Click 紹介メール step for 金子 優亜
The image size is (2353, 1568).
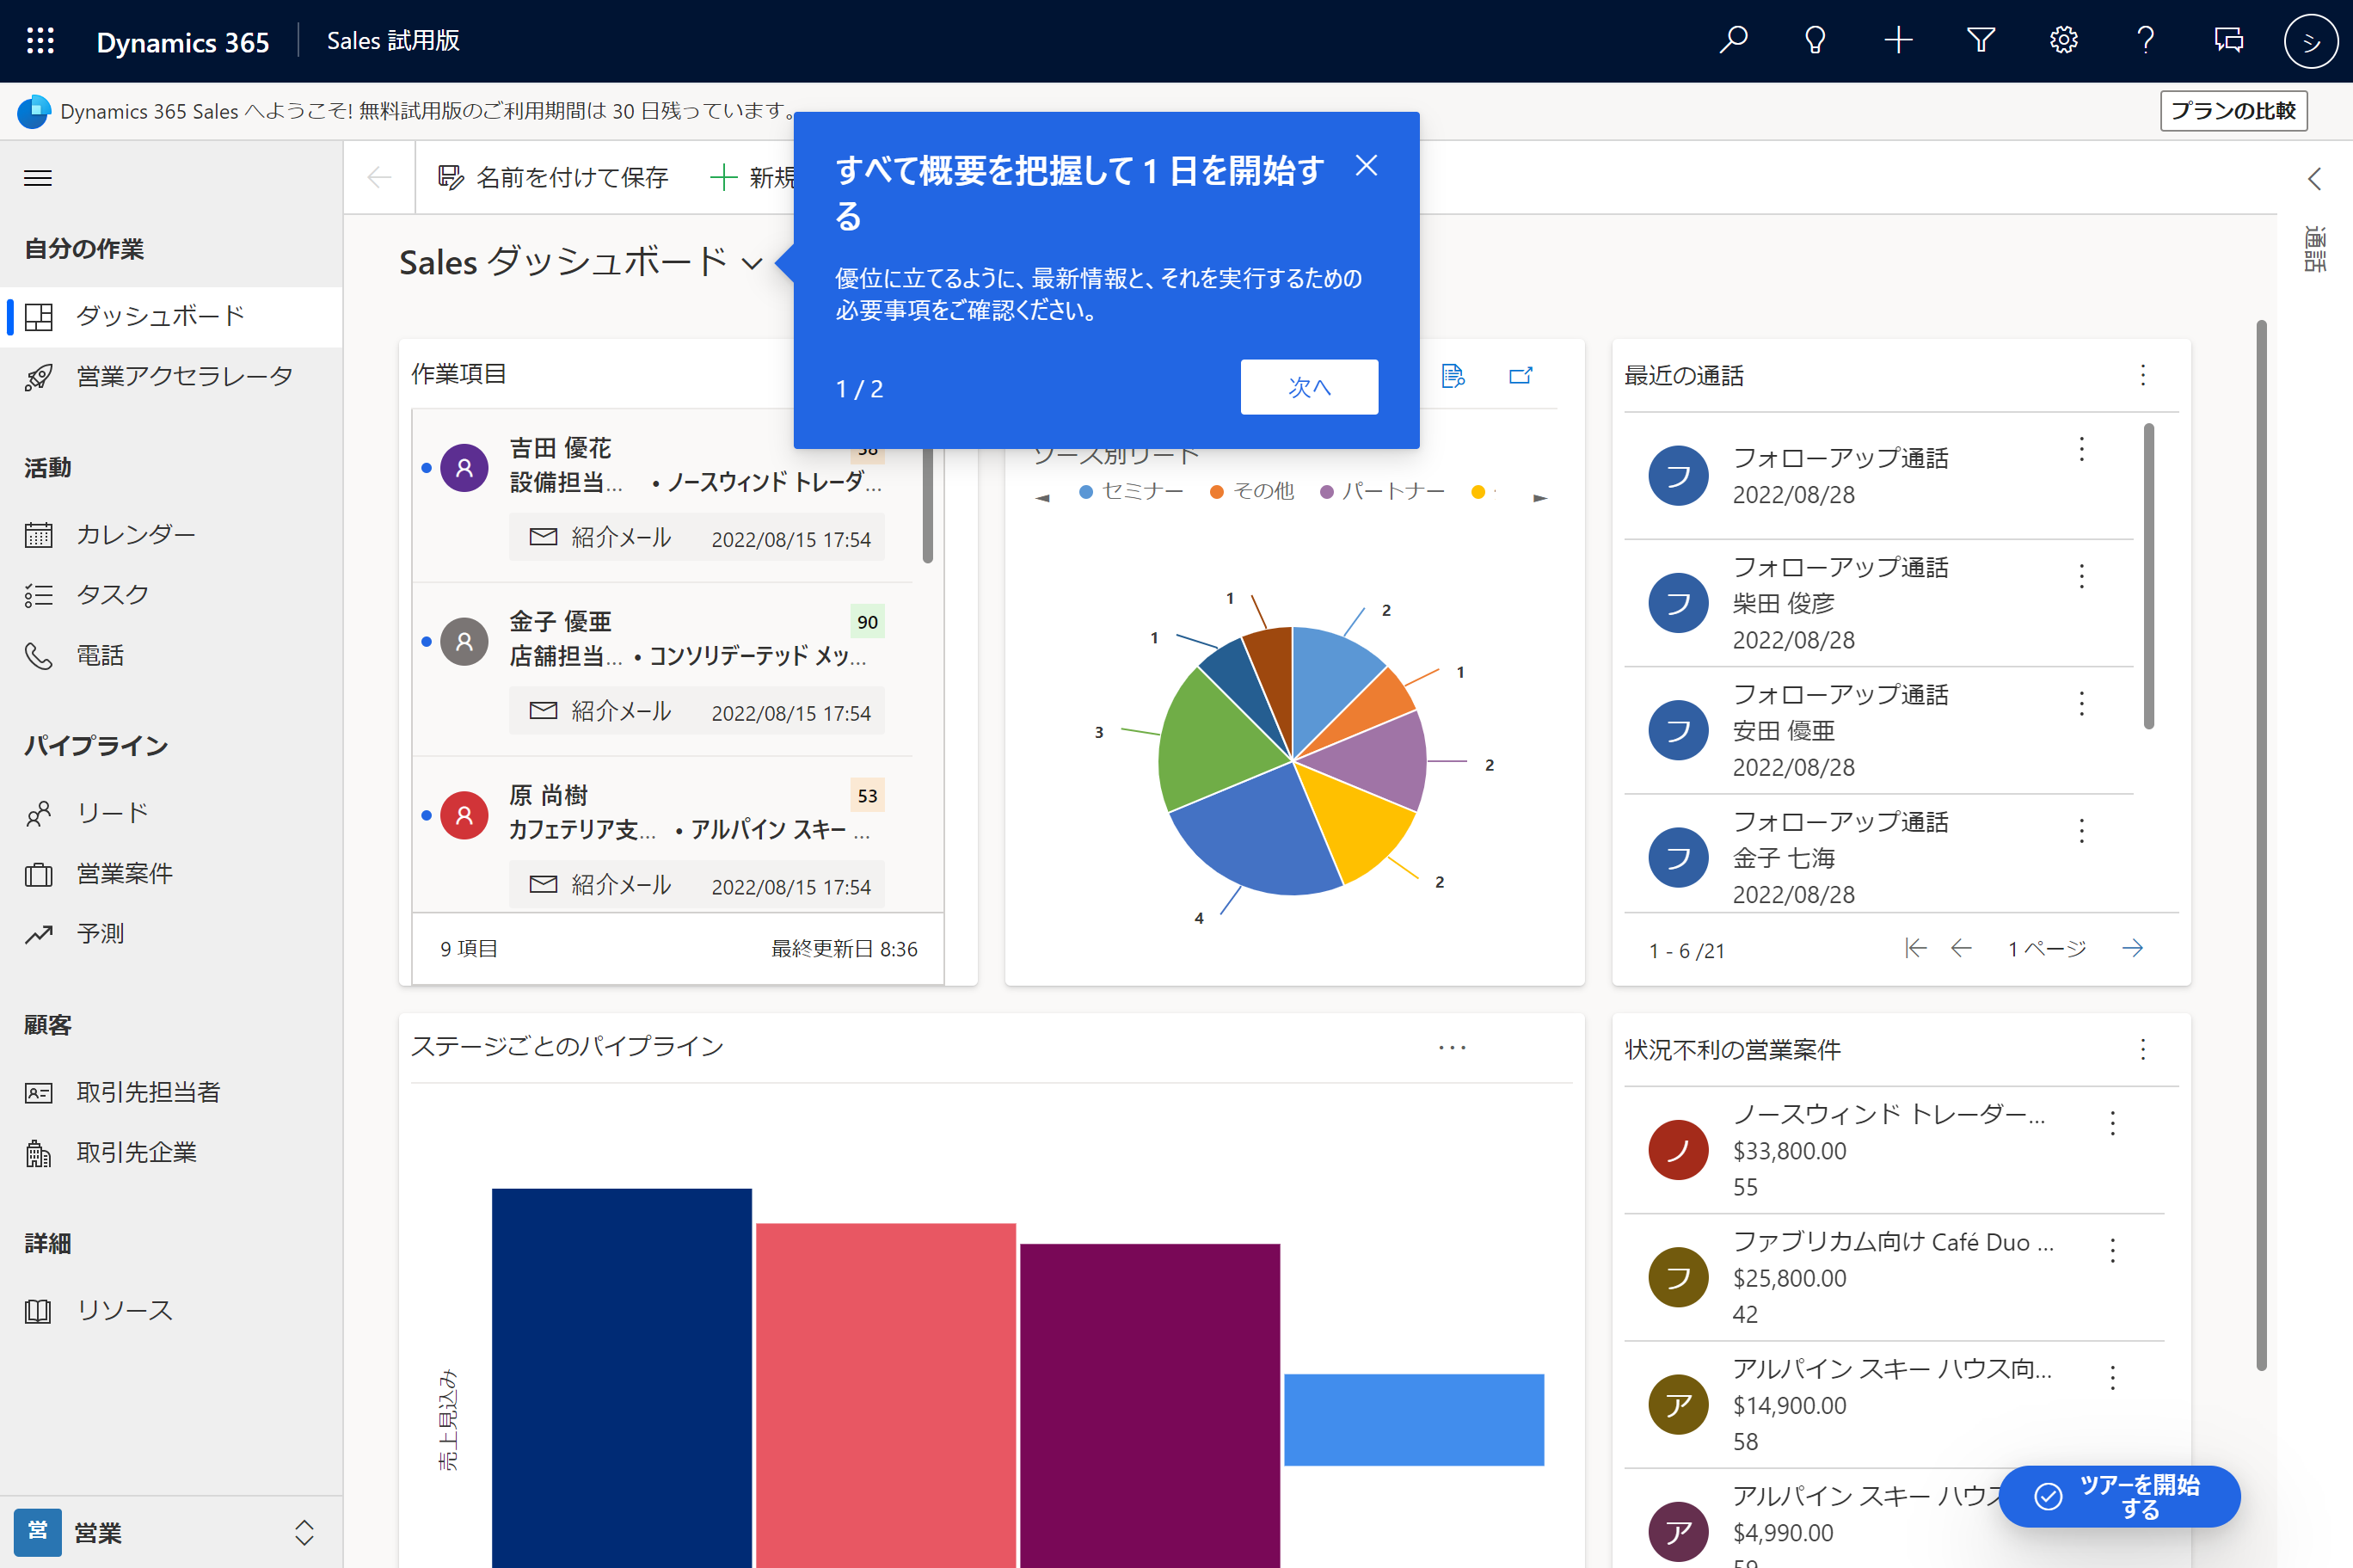[x=697, y=711]
